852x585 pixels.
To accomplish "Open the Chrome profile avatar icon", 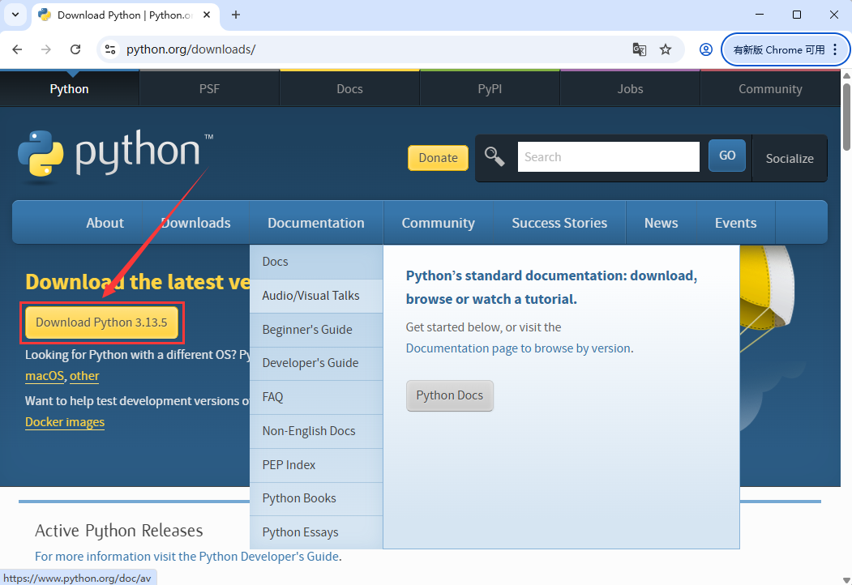I will point(705,49).
